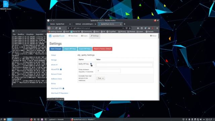The width and height of the screenshot is (215, 121).
Task: Open Visualizza menu in Konsole window
Action: [30, 34]
